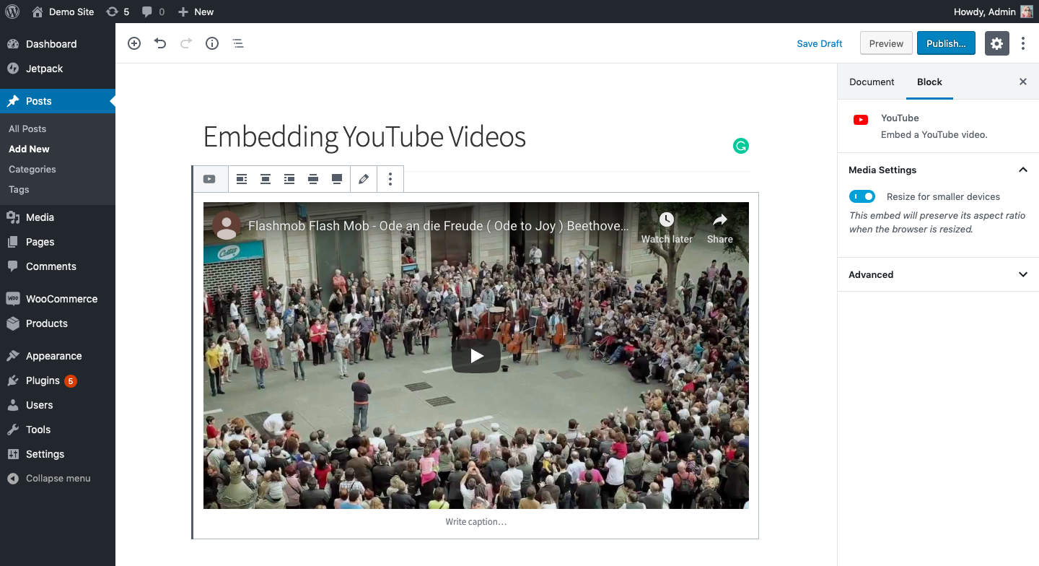
Task: Open the block navigation list
Action: (238, 43)
